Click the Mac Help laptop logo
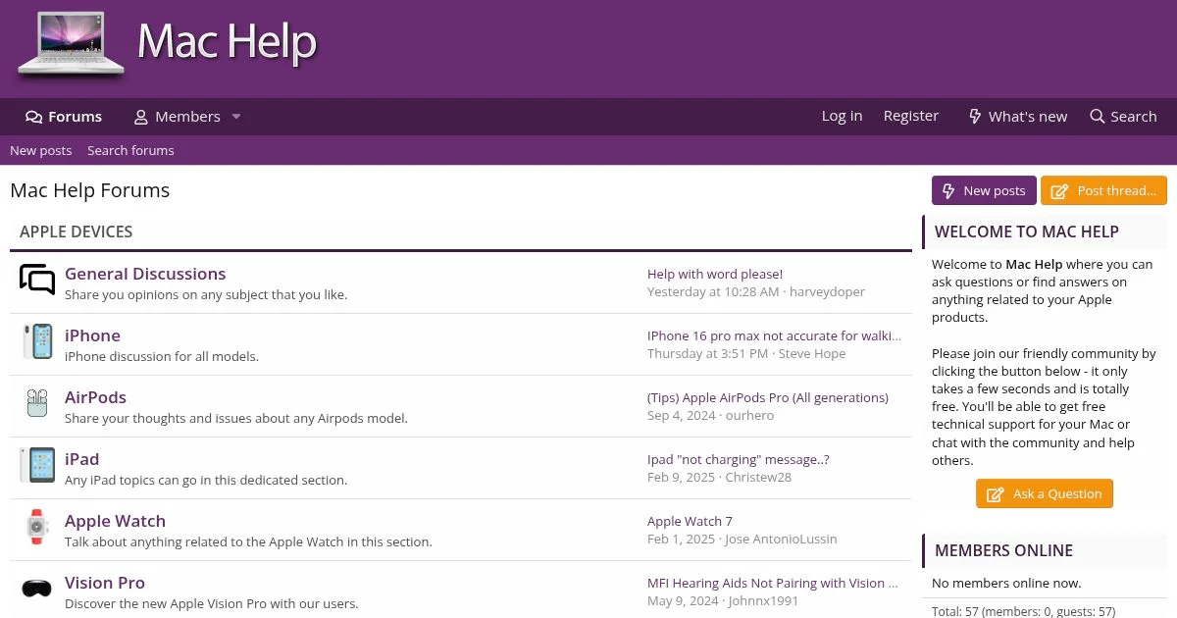1177x618 pixels. [x=71, y=44]
